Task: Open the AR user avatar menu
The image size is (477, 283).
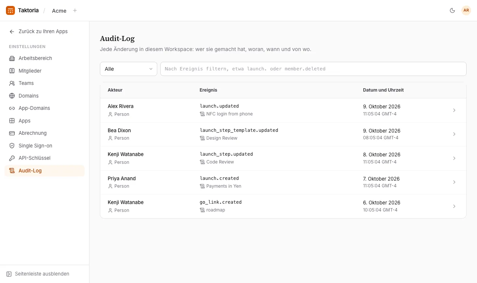Action: pos(466,10)
